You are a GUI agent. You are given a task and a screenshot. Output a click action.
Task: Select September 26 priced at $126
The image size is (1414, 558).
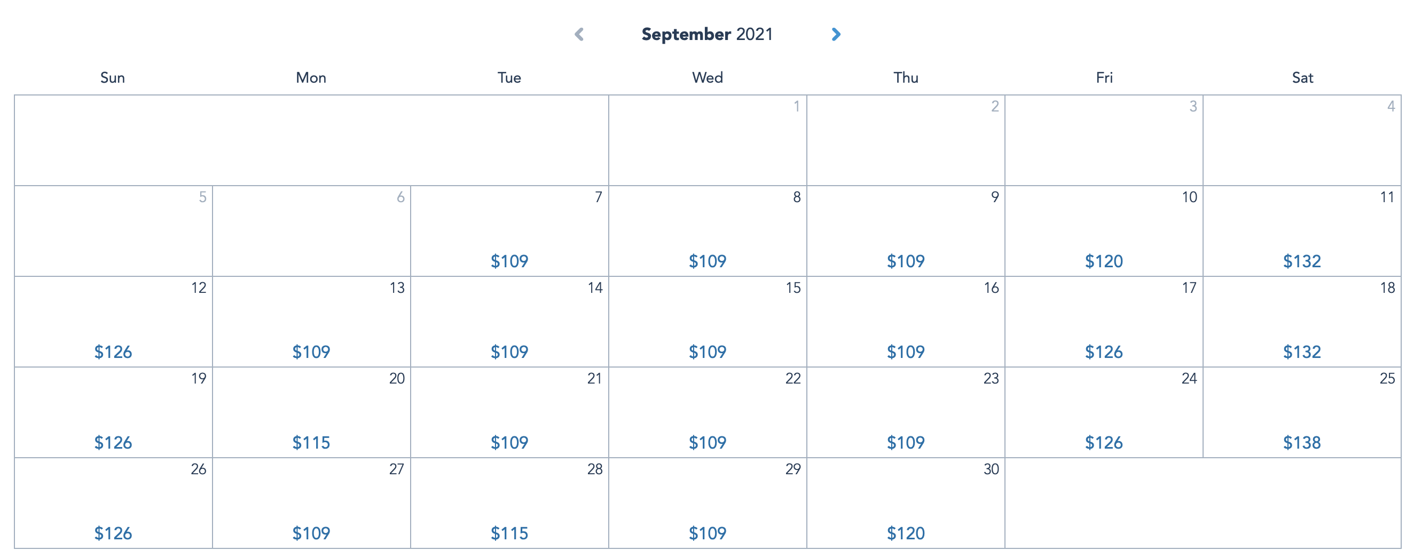coord(114,503)
